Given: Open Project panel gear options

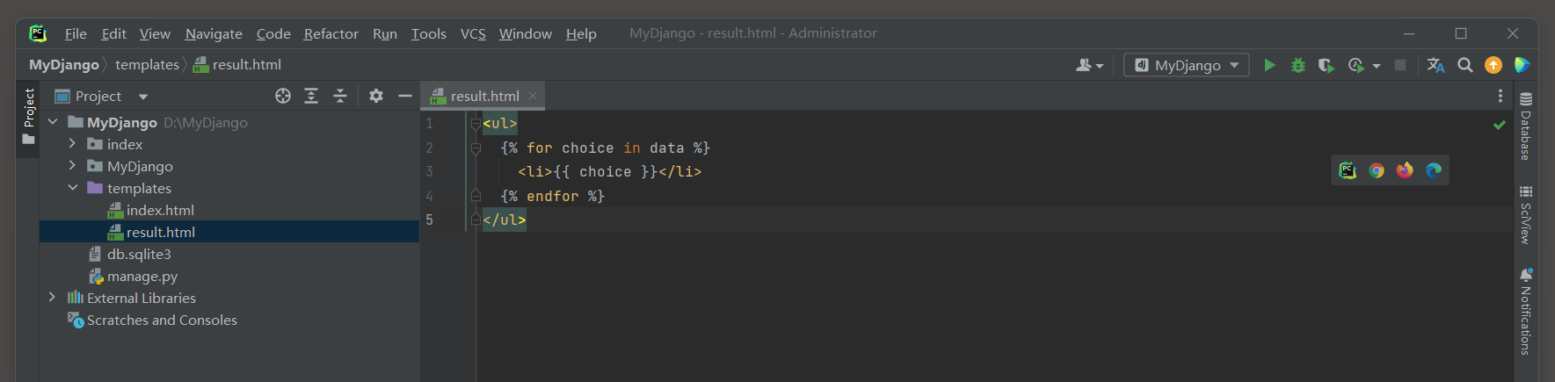Looking at the screenshot, I should [x=376, y=96].
